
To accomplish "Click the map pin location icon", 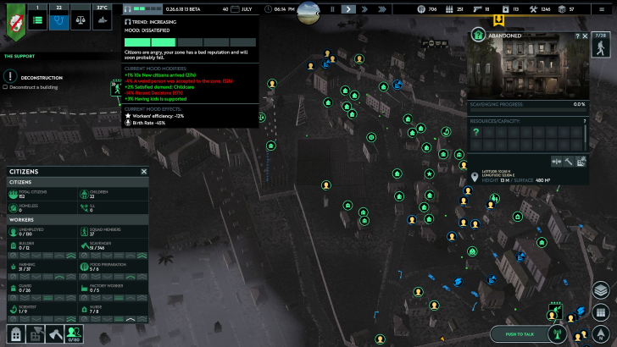I will pyautogui.click(x=475, y=177).
